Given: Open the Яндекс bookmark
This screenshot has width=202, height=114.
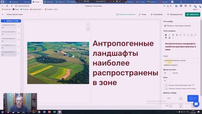Looking at the screenshot, I should coord(16,9).
